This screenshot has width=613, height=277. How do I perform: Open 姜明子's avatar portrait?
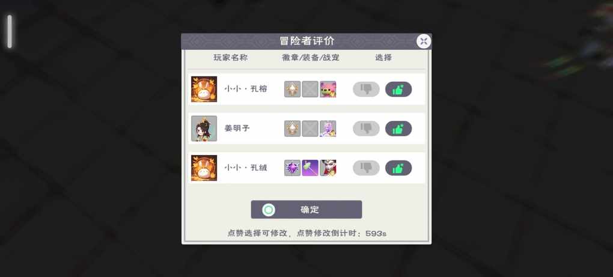point(204,129)
